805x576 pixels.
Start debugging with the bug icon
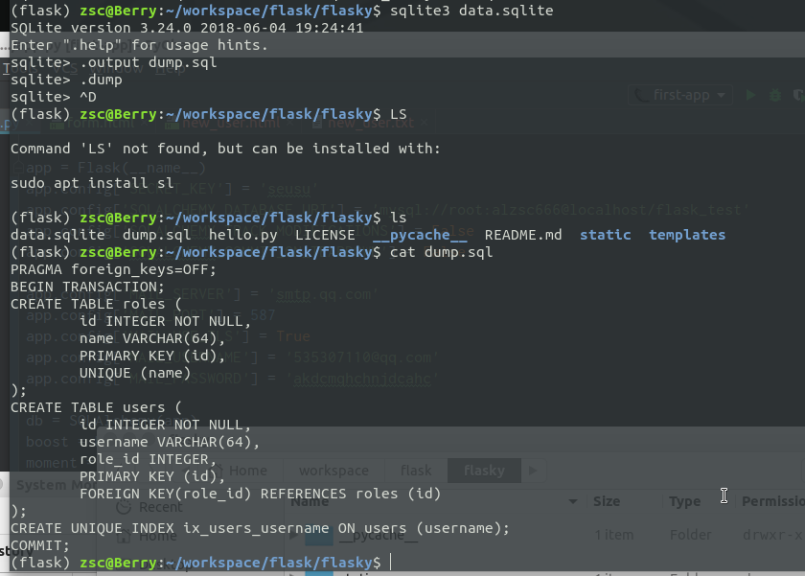[x=774, y=95]
